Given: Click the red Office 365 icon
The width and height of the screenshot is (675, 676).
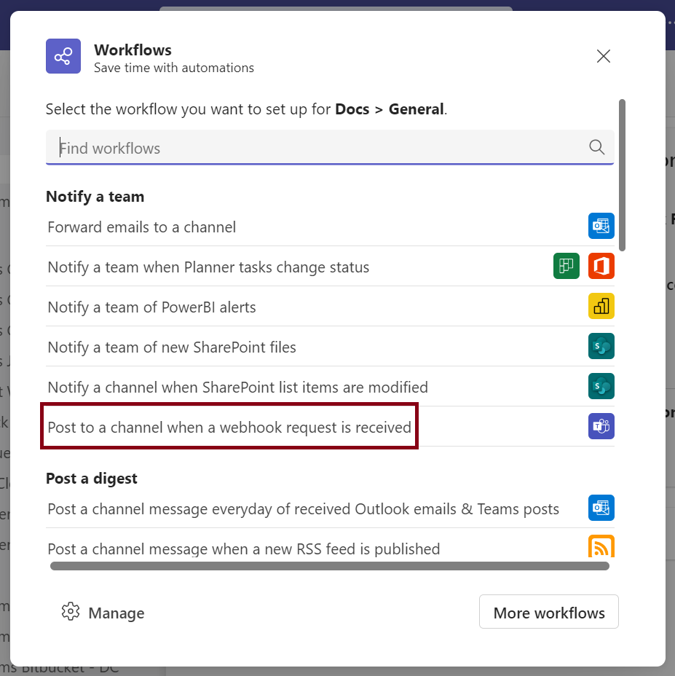Looking at the screenshot, I should [x=601, y=266].
